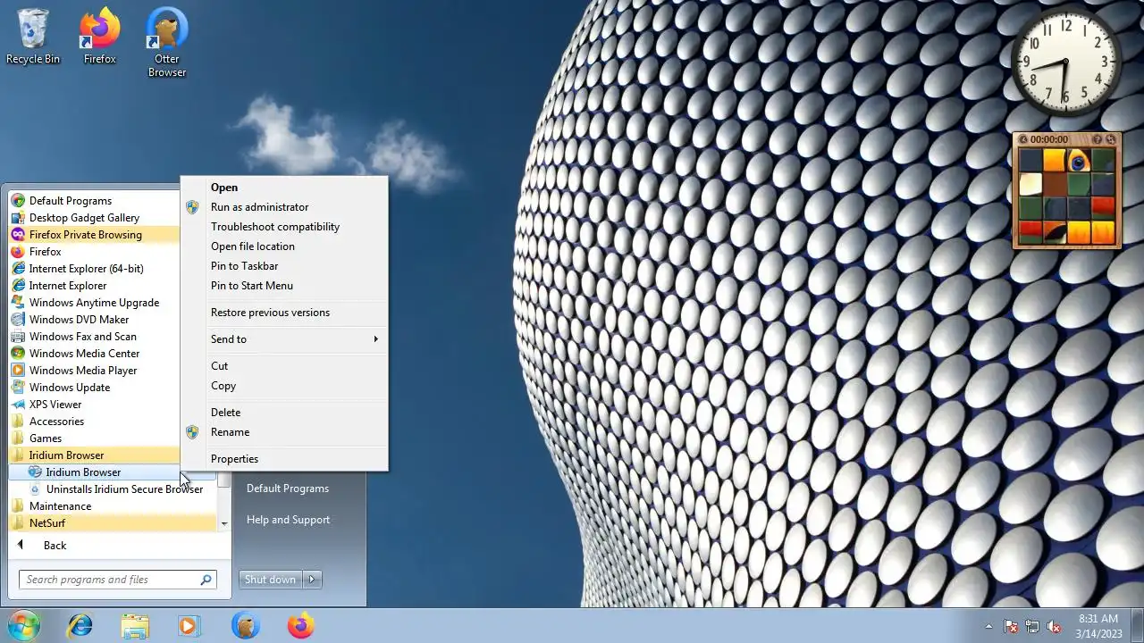Click the puzzle gadget timer pause icon
Screen dimensions: 1144x643
tap(1022, 139)
